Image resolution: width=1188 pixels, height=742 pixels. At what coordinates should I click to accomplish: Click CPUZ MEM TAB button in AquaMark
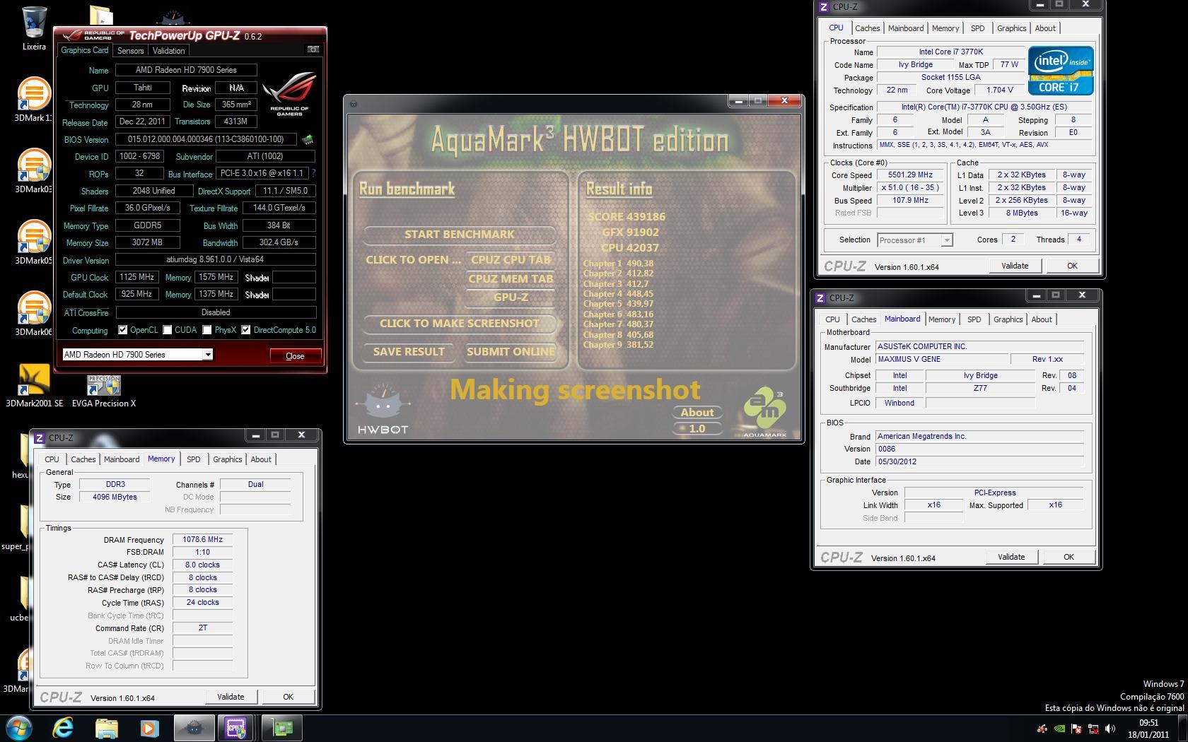point(511,278)
